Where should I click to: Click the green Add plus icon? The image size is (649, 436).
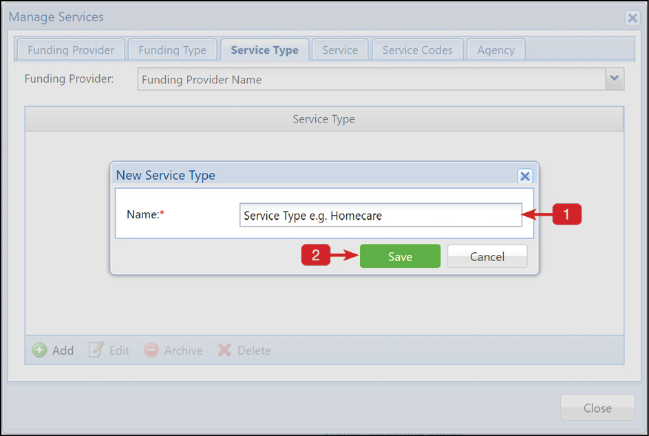tap(39, 351)
